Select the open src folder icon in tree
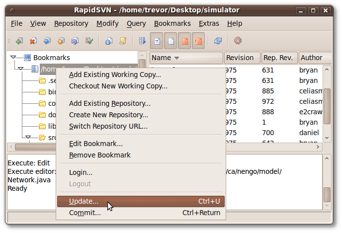342x233 pixels. (42, 137)
